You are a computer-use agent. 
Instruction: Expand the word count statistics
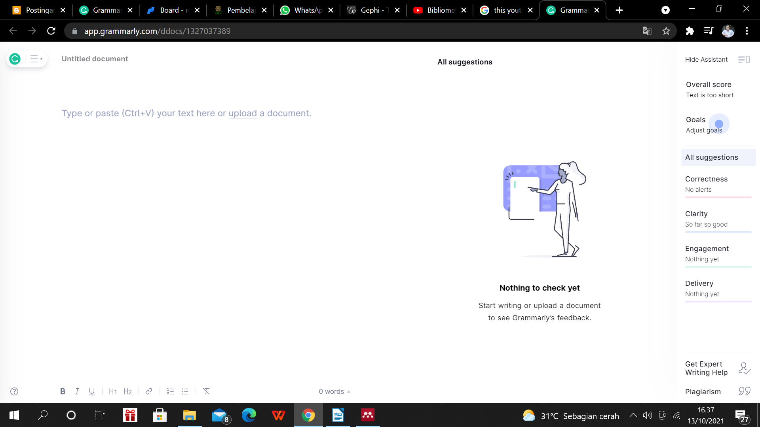[334, 391]
